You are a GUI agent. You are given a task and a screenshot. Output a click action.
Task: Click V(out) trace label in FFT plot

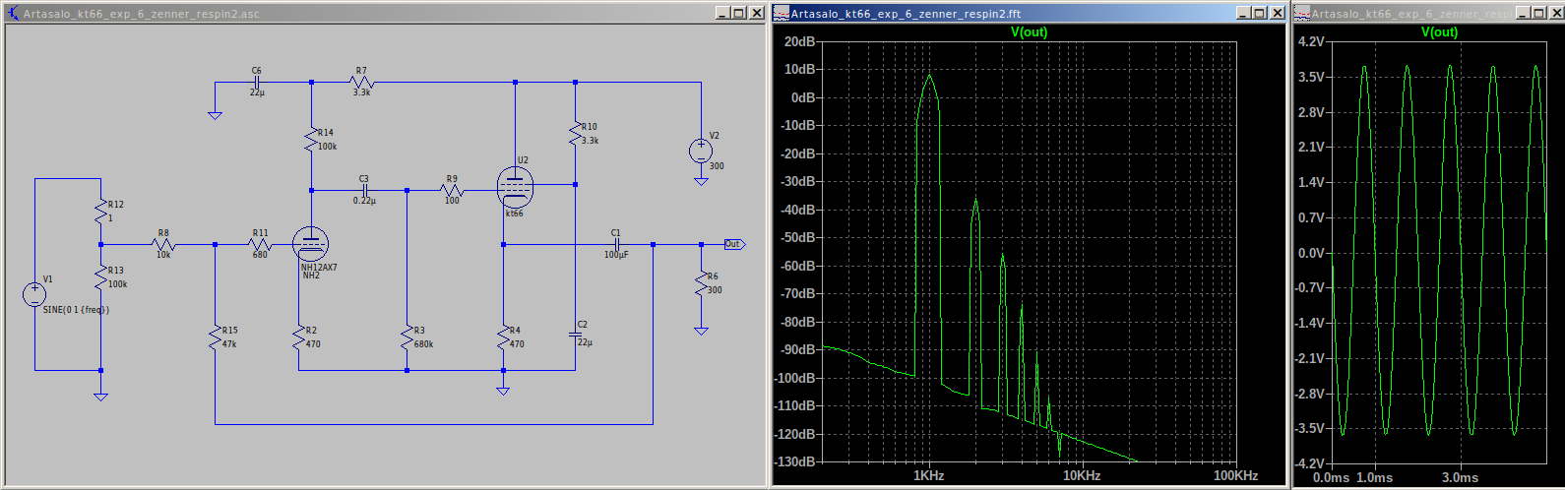(1030, 32)
